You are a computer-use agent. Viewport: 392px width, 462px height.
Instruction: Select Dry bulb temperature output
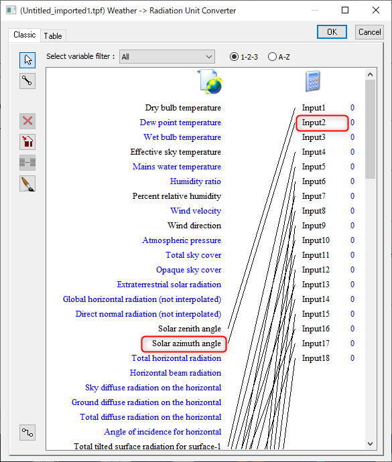(x=183, y=108)
